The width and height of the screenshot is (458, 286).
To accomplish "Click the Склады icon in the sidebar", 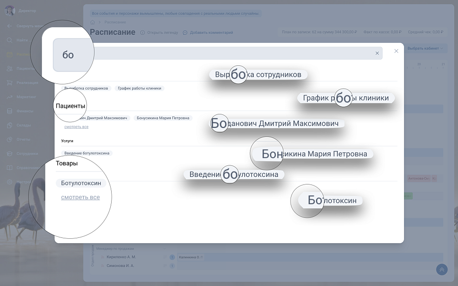I will pos(10,125).
